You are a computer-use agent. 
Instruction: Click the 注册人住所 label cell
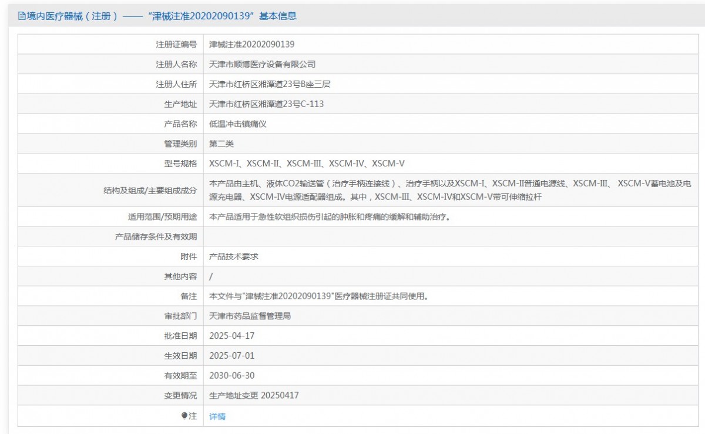tap(110, 84)
